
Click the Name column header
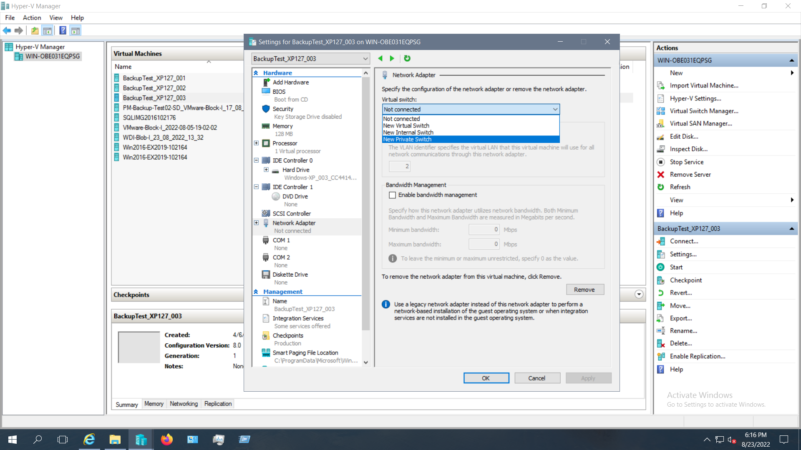(x=123, y=67)
